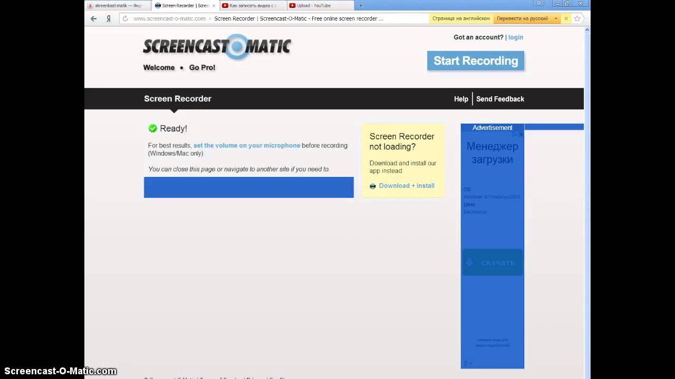Close the ad with X icon
The width and height of the screenshot is (675, 379).
(521, 135)
